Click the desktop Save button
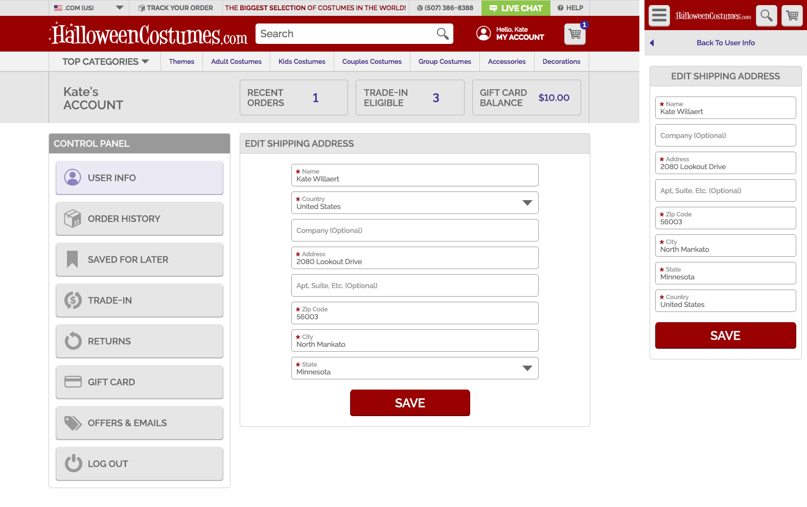The width and height of the screenshot is (807, 507). (x=410, y=403)
